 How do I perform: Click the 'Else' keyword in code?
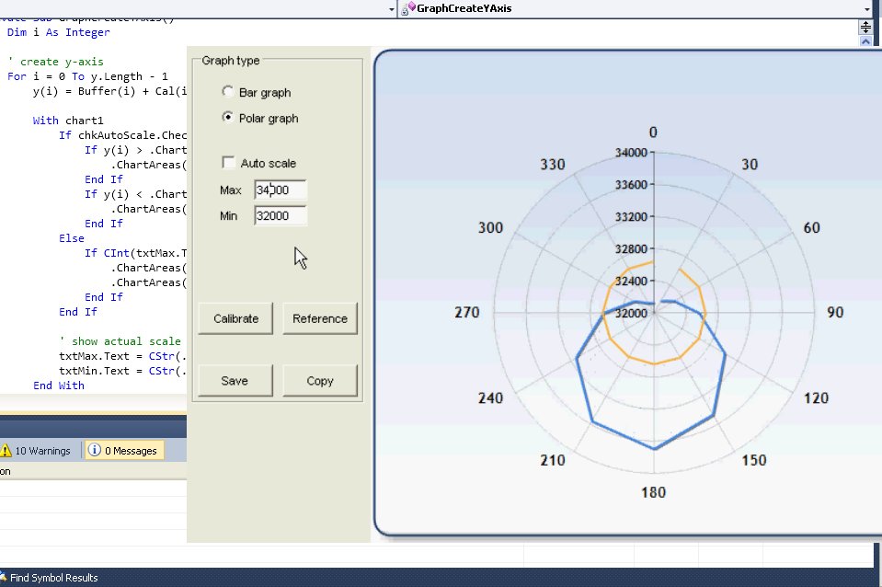point(72,238)
